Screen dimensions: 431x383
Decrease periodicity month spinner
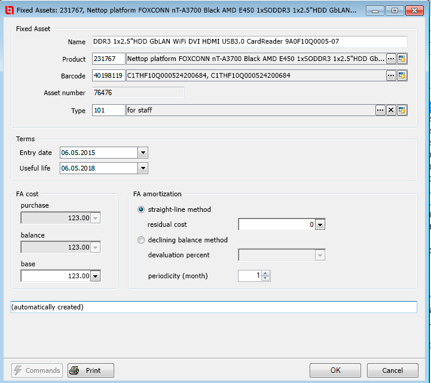click(x=265, y=278)
